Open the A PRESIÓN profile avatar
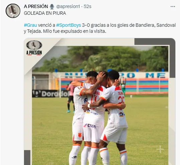 [13, 11]
